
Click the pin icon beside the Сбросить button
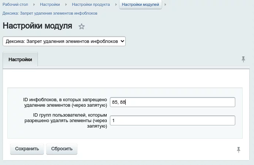coord(239,149)
